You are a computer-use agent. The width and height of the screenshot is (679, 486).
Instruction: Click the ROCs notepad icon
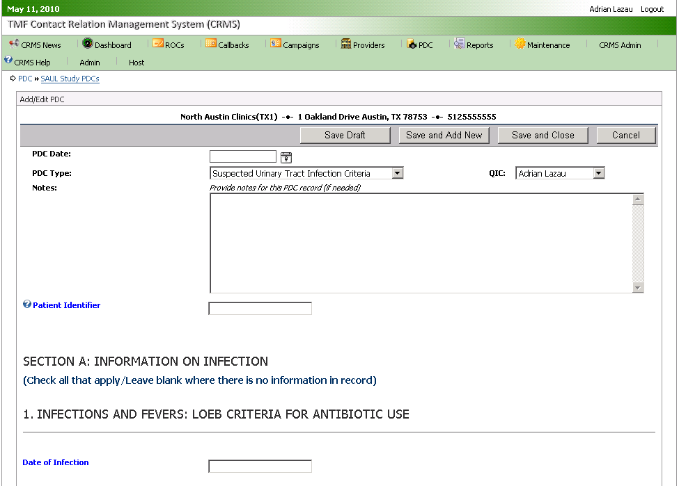click(x=158, y=43)
